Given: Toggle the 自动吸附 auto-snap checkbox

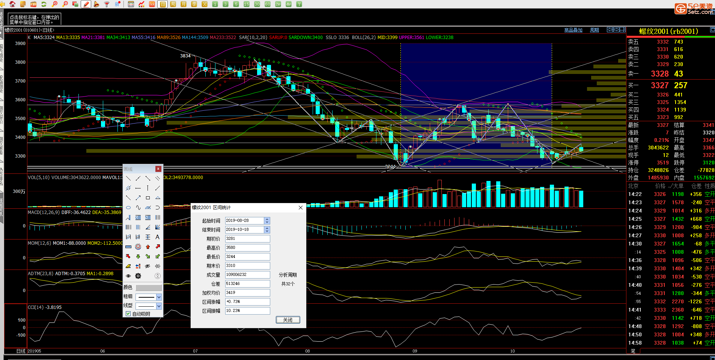Looking at the screenshot, I should [128, 314].
